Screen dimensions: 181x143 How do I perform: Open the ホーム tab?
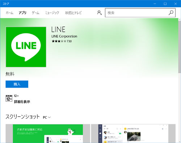(x=9, y=13)
